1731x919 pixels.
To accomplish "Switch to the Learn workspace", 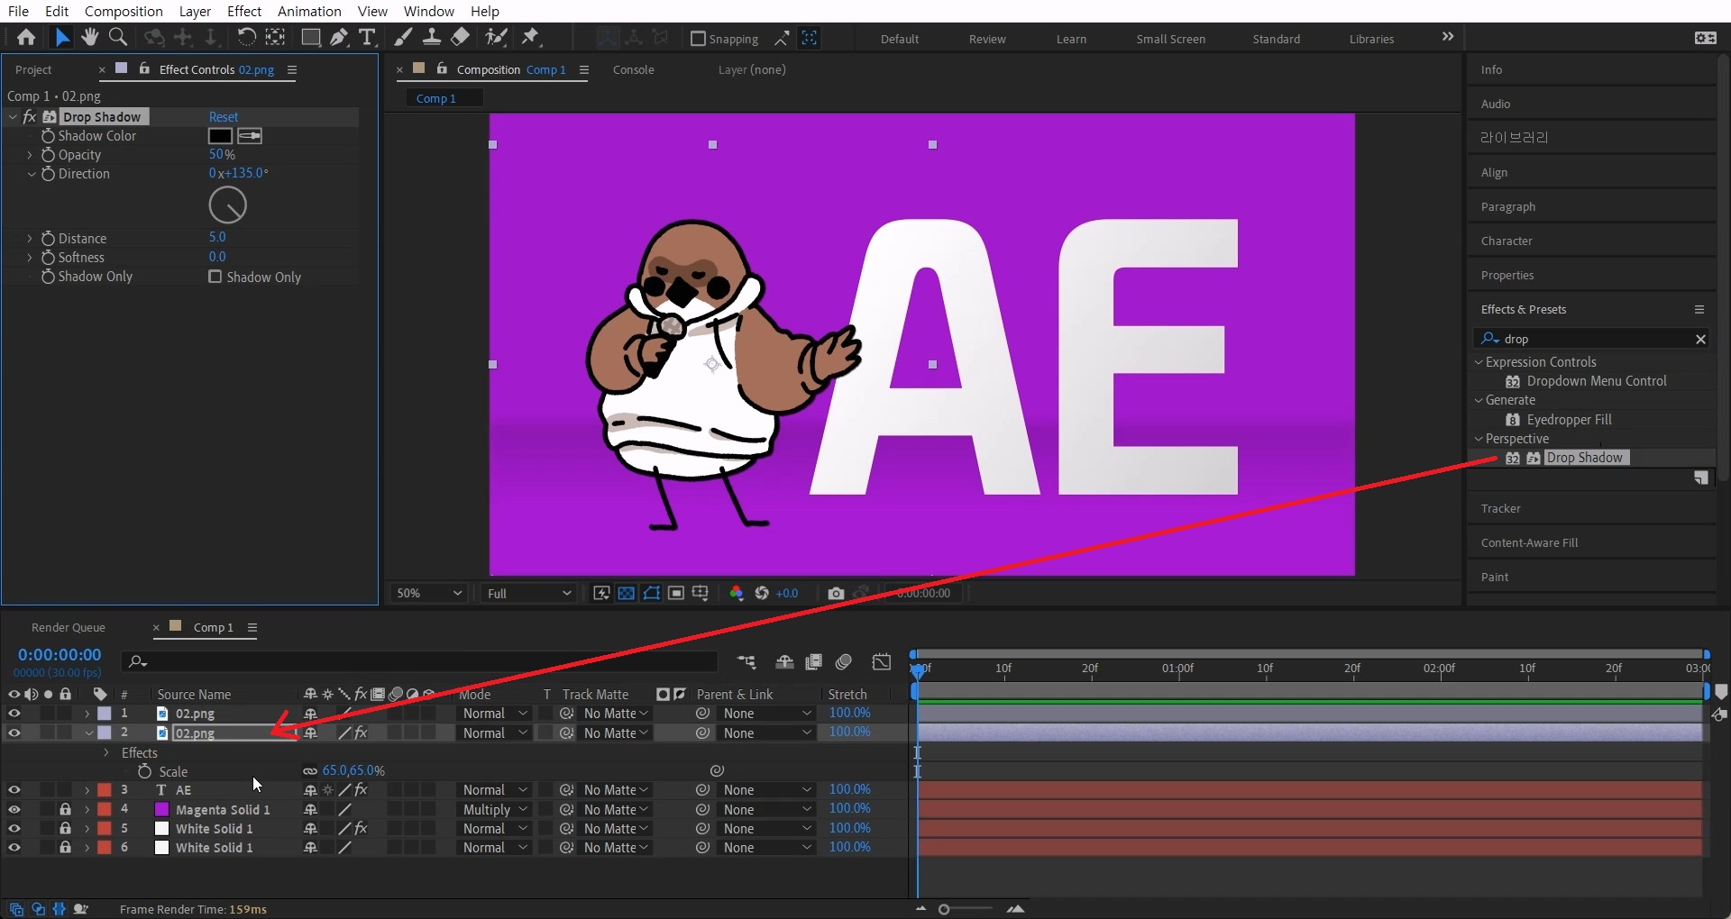I will point(1071,39).
